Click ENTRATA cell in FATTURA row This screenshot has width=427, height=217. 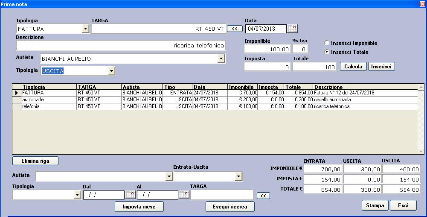click(x=177, y=93)
